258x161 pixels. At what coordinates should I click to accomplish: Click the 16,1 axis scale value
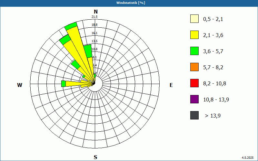pyautogui.click(x=94, y=33)
